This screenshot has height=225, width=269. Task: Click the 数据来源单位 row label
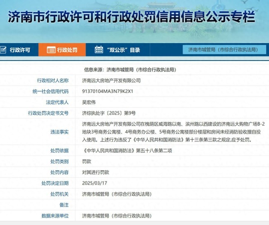55,215
